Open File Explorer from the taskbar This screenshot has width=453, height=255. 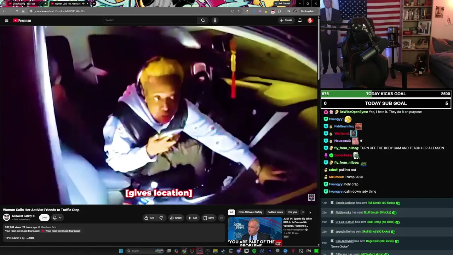(x=215, y=251)
